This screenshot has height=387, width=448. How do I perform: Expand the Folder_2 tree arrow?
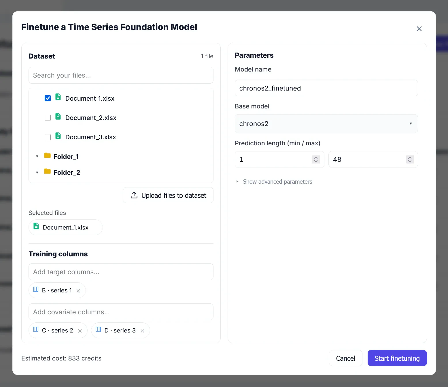[37, 172]
